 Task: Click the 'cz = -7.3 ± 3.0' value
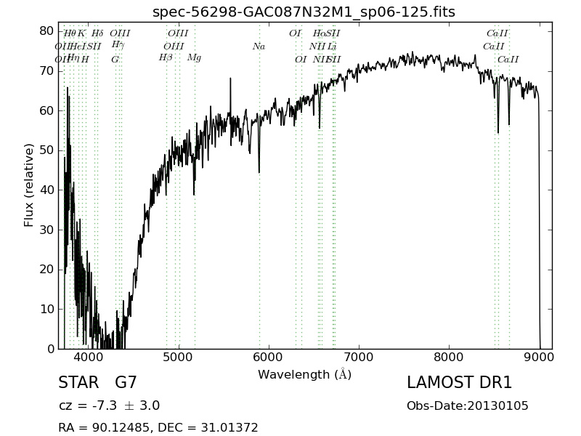point(110,405)
